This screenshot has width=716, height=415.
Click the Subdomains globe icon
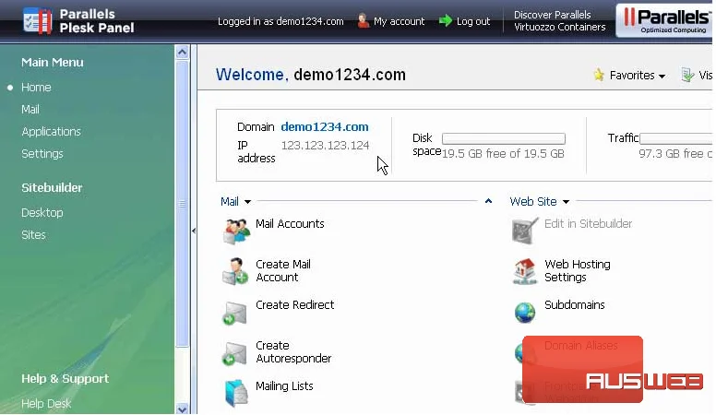pyautogui.click(x=525, y=313)
